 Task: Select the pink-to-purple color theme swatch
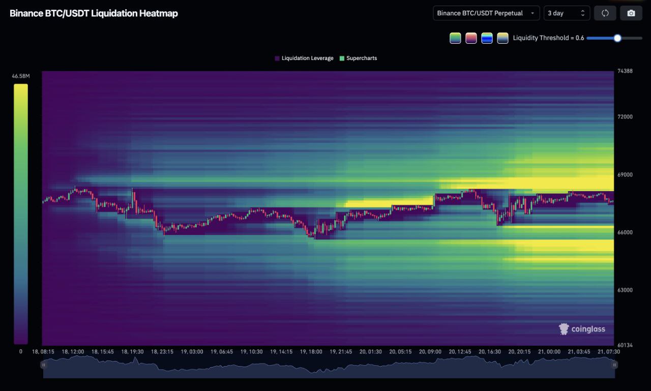(x=471, y=38)
